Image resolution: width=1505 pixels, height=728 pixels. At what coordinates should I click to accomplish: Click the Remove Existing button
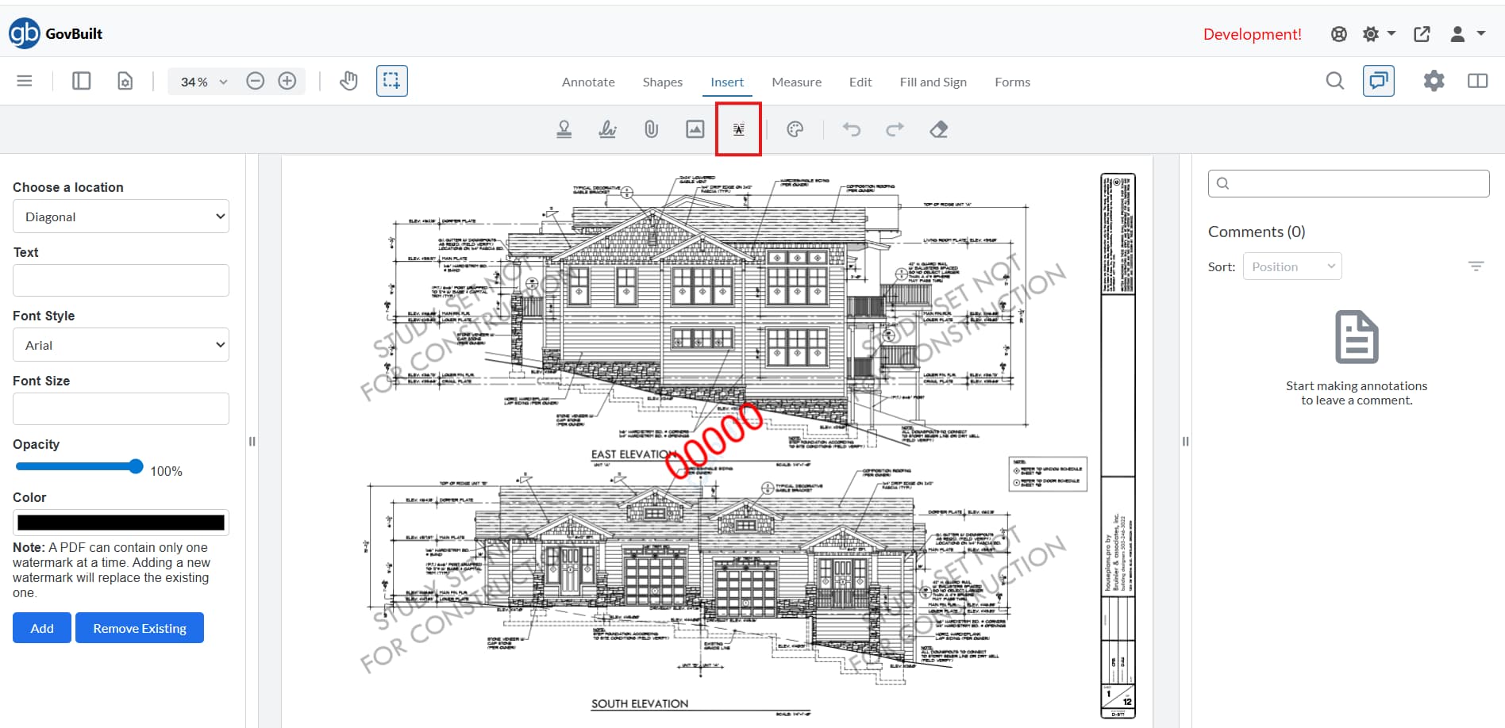tap(140, 628)
